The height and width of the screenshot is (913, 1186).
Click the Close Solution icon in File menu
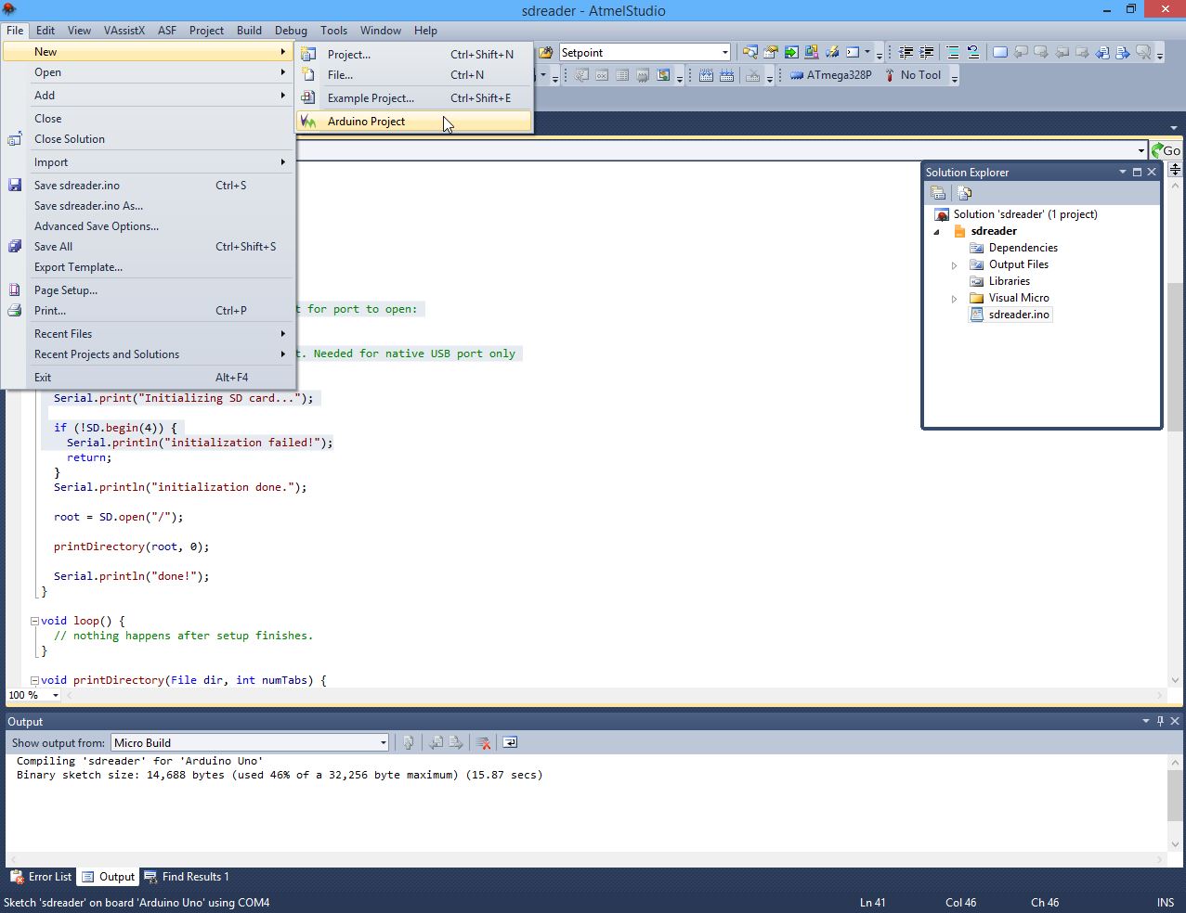pyautogui.click(x=15, y=139)
